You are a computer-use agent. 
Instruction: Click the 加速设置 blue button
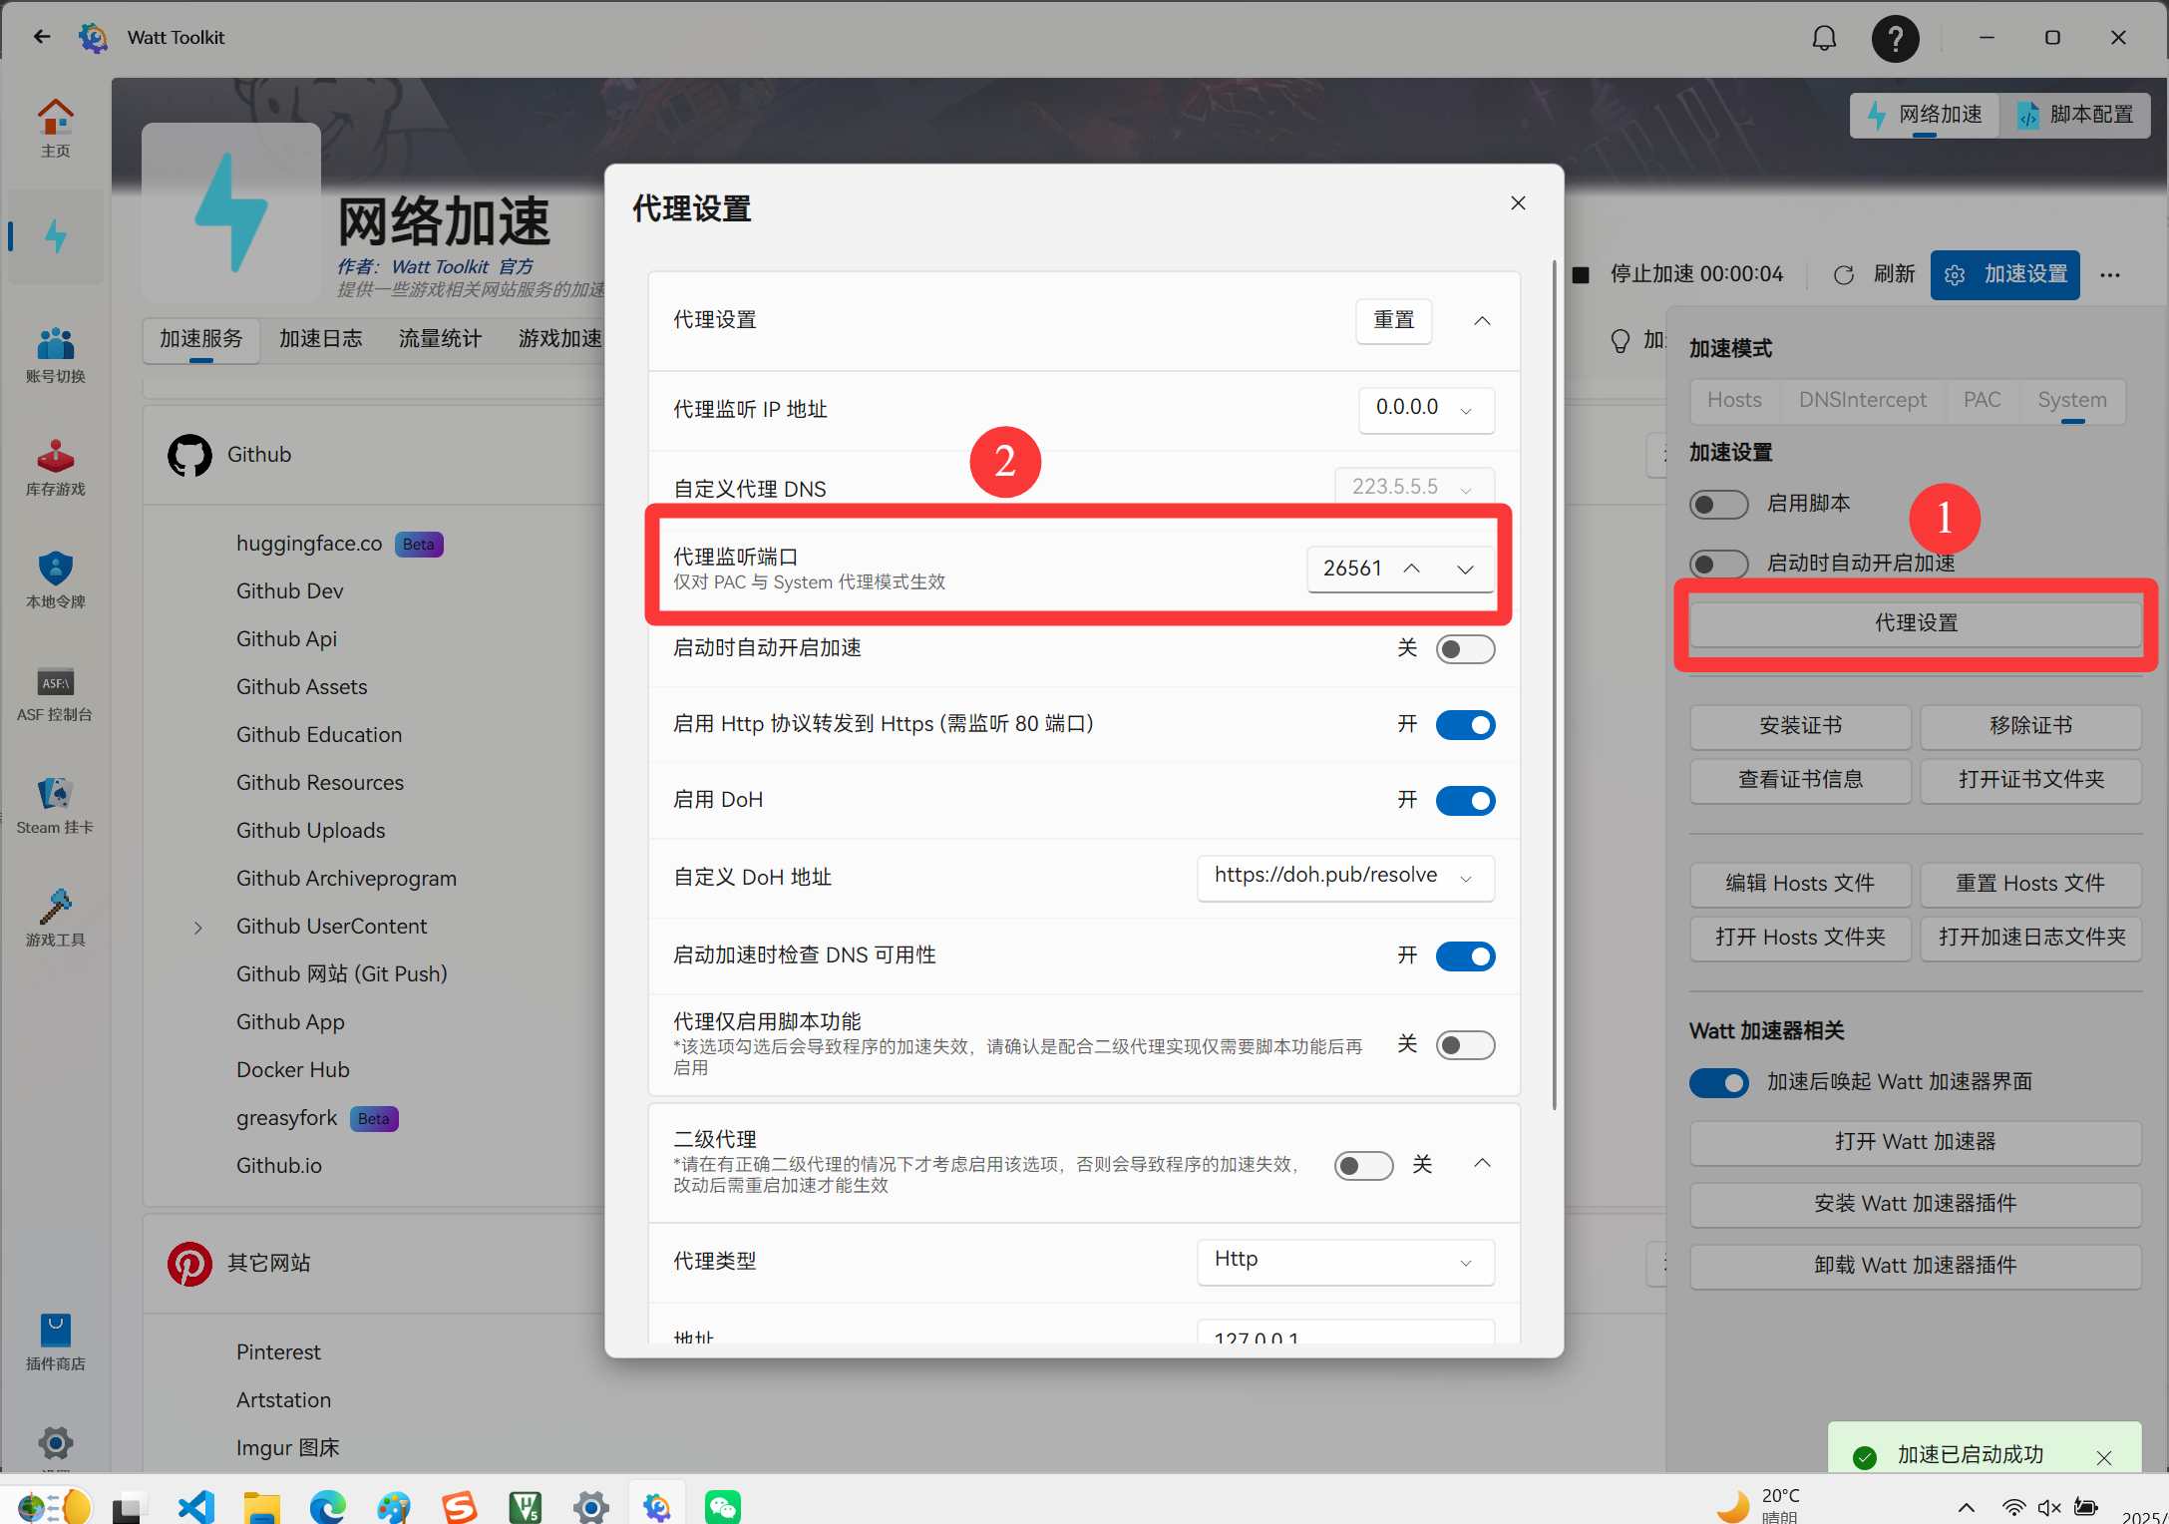click(2004, 275)
